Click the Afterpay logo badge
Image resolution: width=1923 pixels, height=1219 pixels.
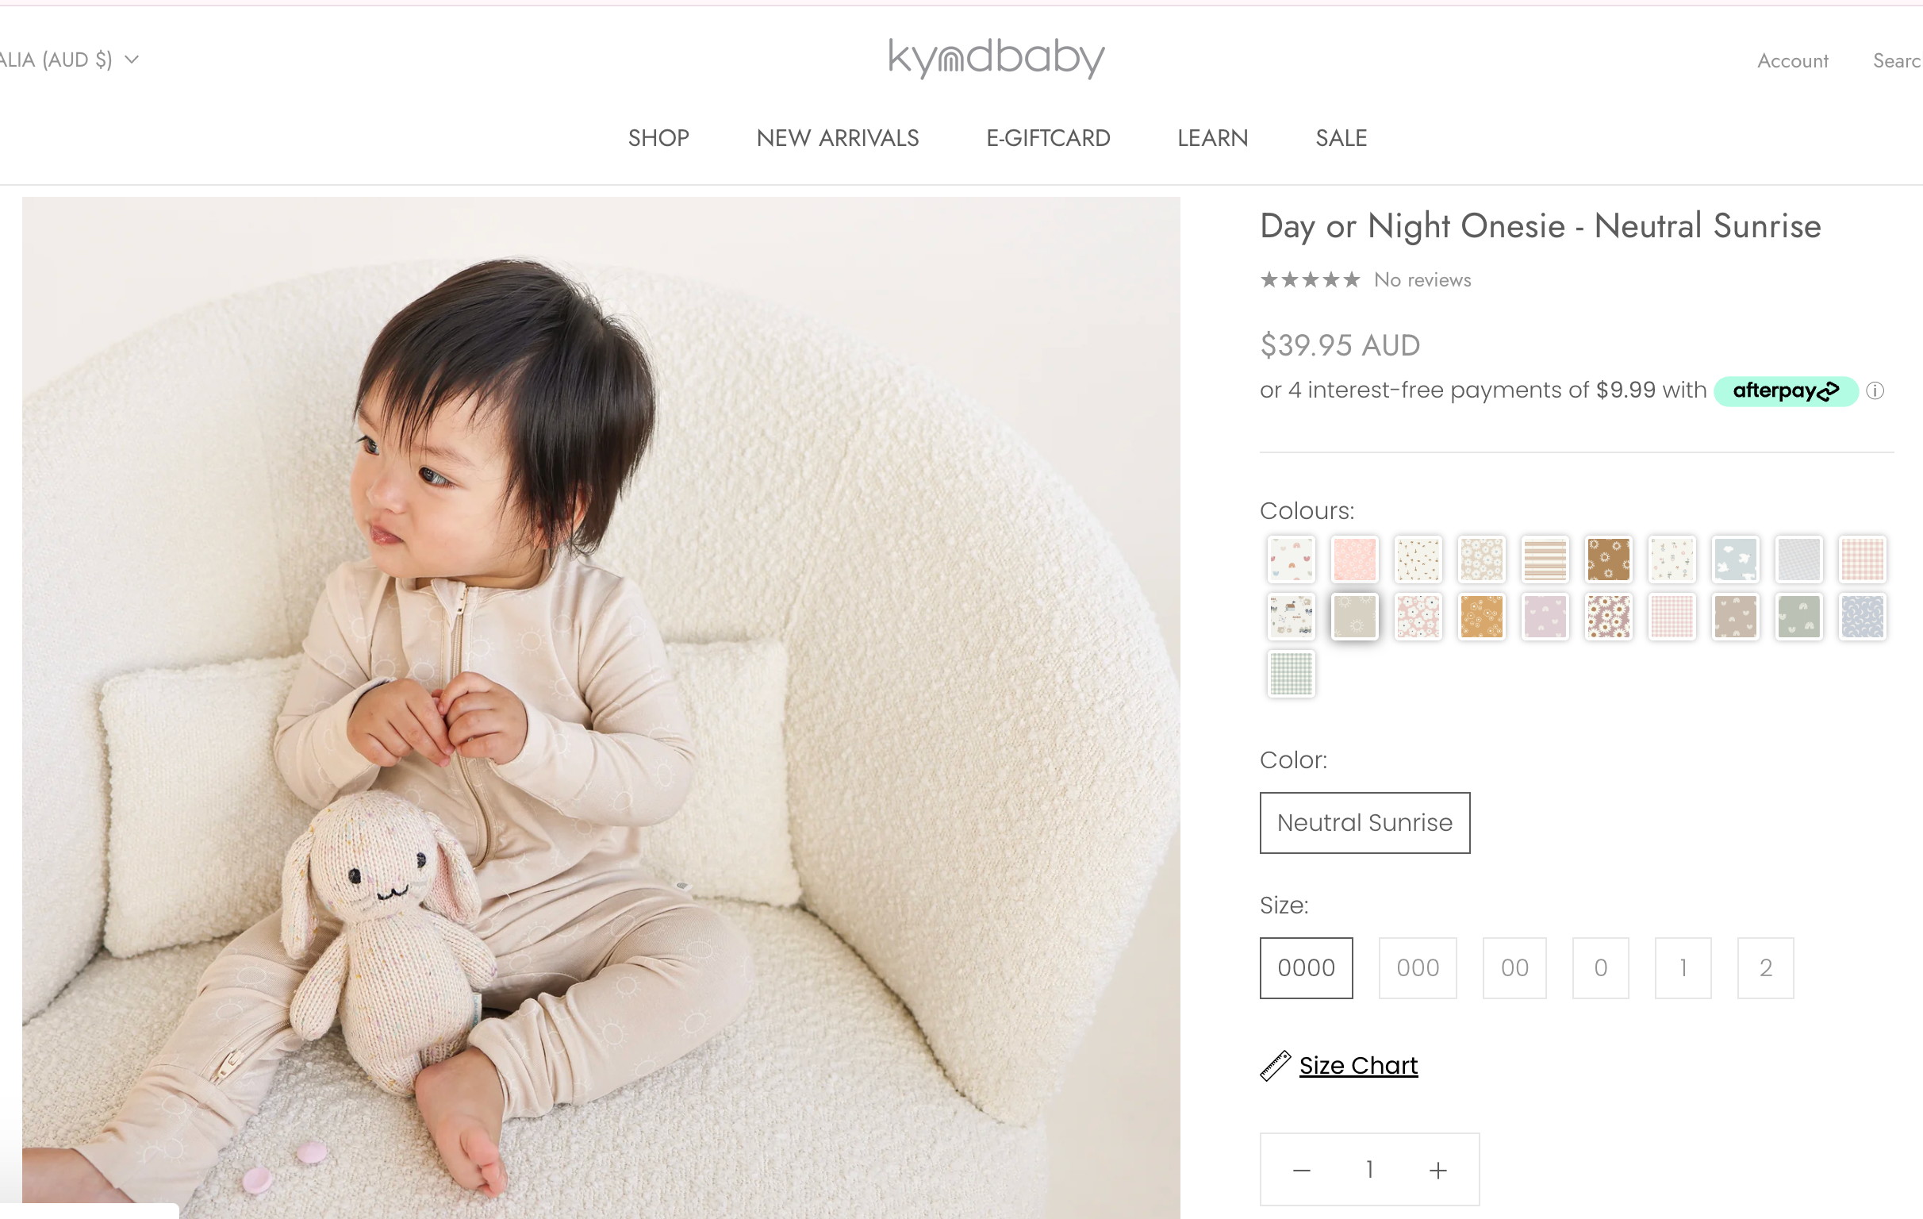tap(1786, 390)
